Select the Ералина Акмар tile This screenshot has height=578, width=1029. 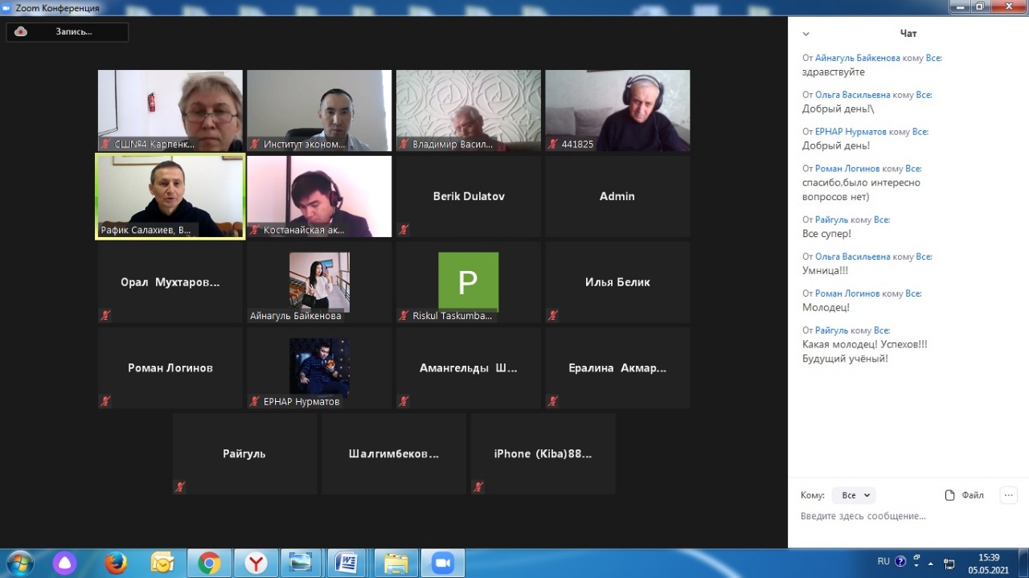coord(617,368)
